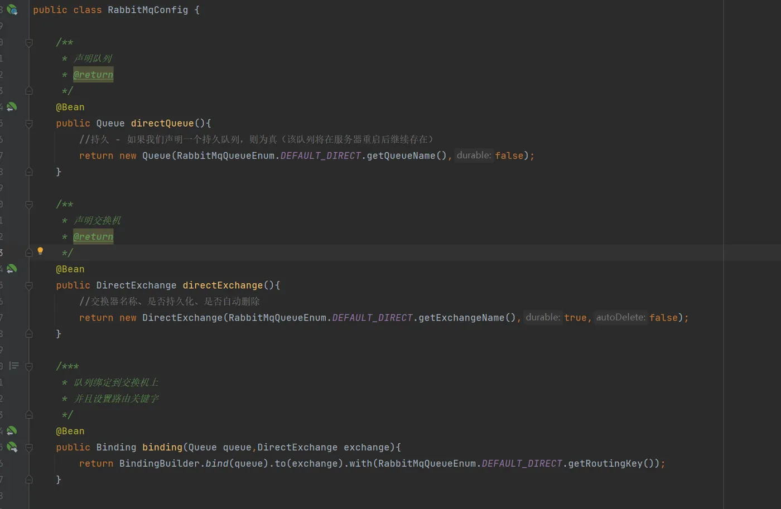Click the getExchangeName call
The image size is (781, 509).
[461, 318]
